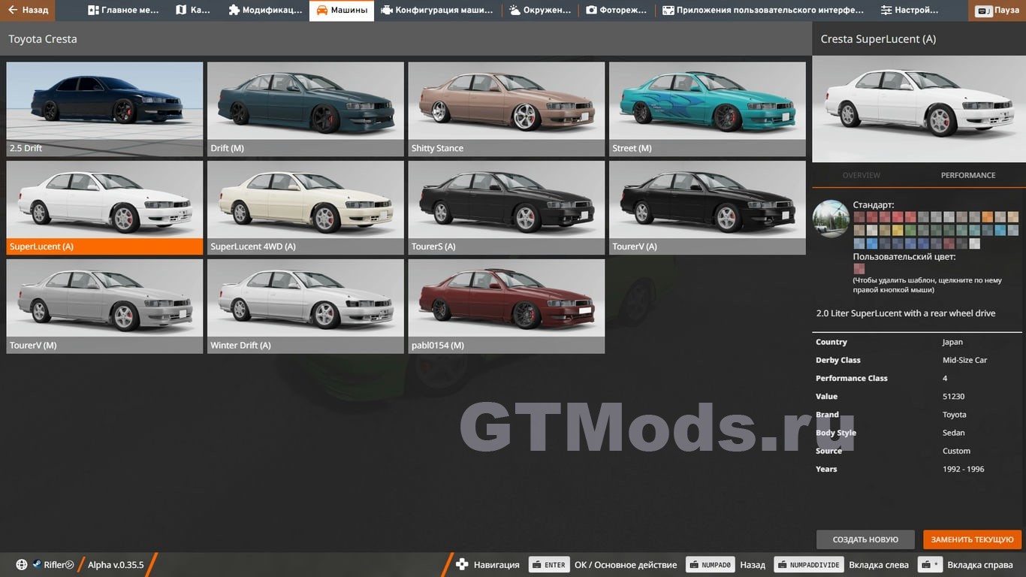
Task: Click the Steam icon beside Rifler
Action: click(x=37, y=565)
